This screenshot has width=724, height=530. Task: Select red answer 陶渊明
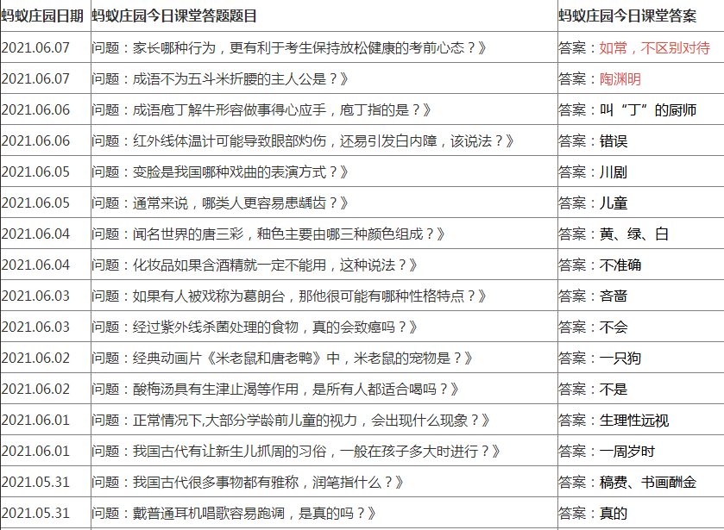coord(620,79)
